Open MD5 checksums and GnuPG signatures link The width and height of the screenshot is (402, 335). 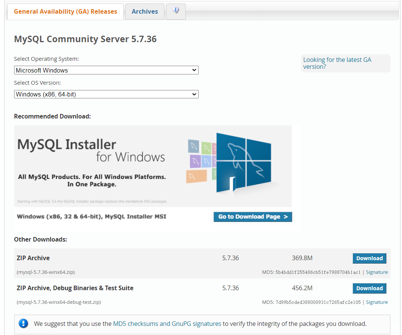coord(167,324)
